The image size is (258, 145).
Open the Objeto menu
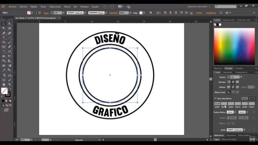click(x=34, y=7)
